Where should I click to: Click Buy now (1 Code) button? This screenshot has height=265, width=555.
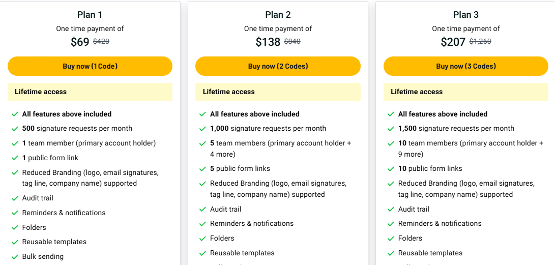coord(90,66)
